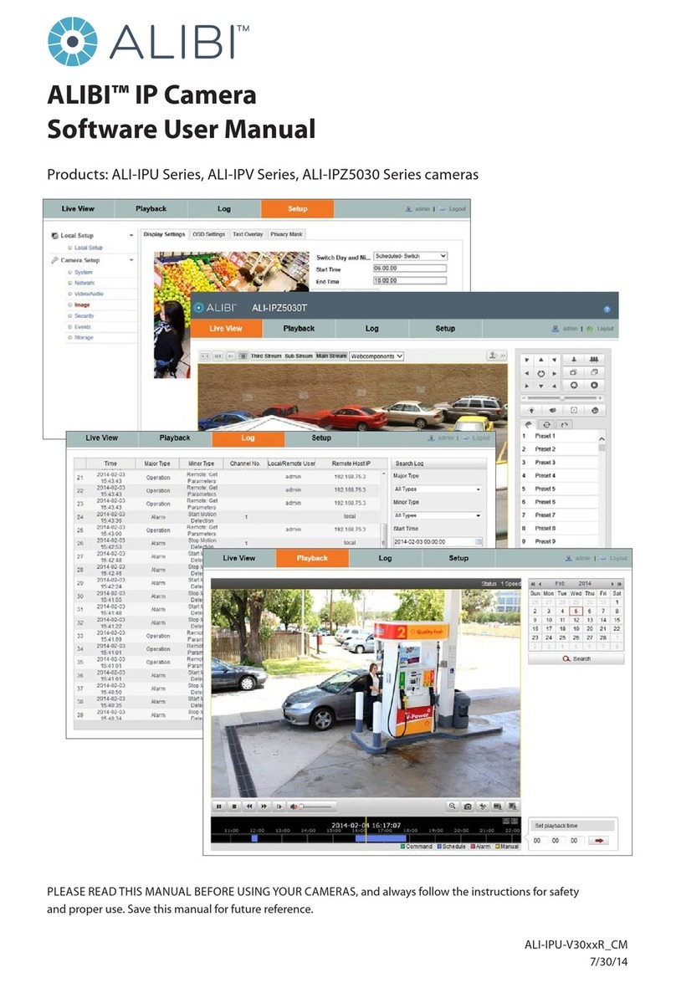The image size is (676, 983).
Task: Open the Webcomponents dropdown in Live View
Action: [376, 356]
